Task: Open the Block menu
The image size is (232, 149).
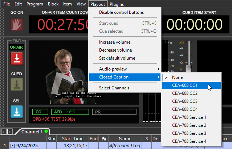Action: pos(53,4)
